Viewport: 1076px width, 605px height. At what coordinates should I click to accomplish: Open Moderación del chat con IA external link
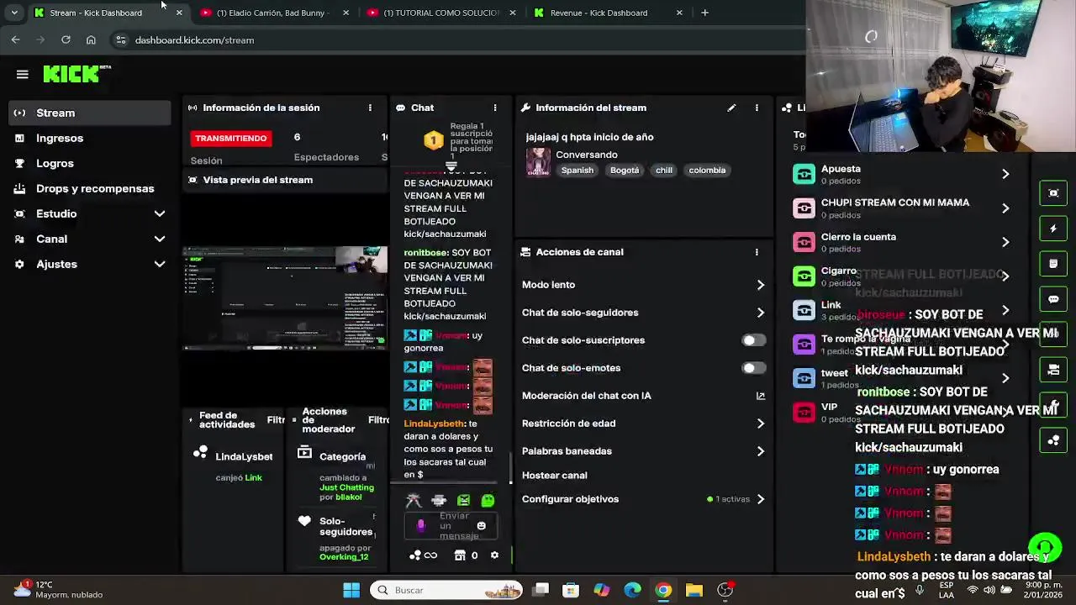(x=761, y=396)
